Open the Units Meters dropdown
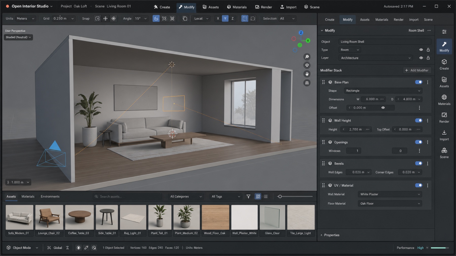The height and width of the screenshot is (256, 456). (x=25, y=18)
